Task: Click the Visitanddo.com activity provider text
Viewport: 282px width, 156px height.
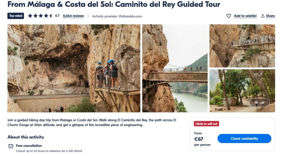Action: tap(130, 16)
